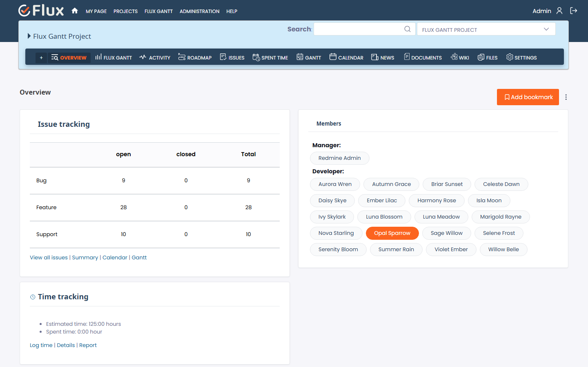Select member Luna Blossom
Viewport: 588px width, 367px height.
(384, 217)
